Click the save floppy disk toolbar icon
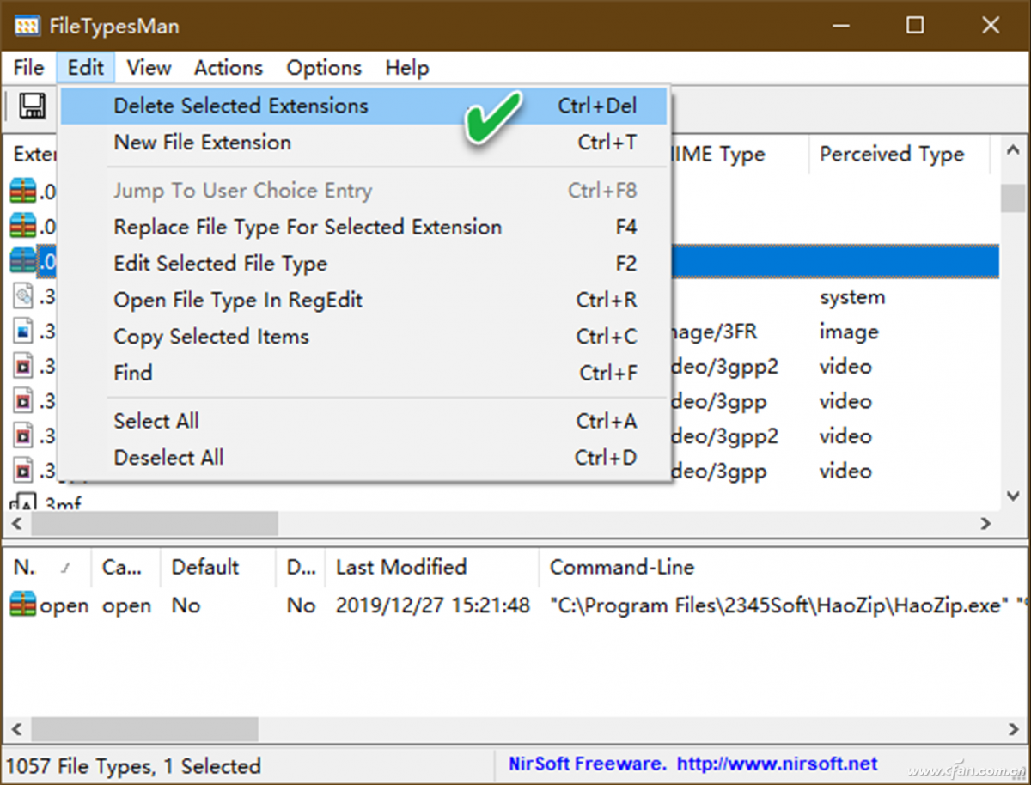 tap(33, 106)
